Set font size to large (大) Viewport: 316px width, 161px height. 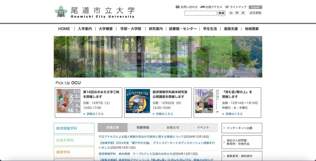(243, 13)
